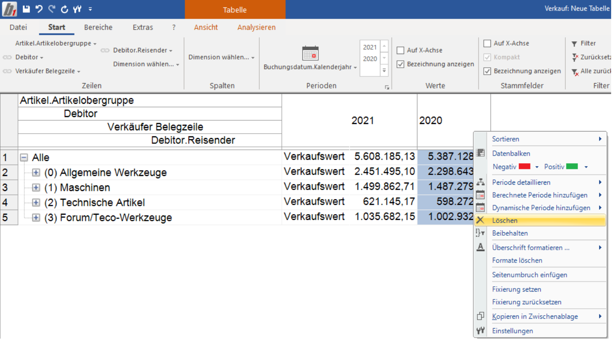This screenshot has height=343, width=612.
Task: Click the link icon beside Verkäufer Belegzeile
Action: click(7, 71)
